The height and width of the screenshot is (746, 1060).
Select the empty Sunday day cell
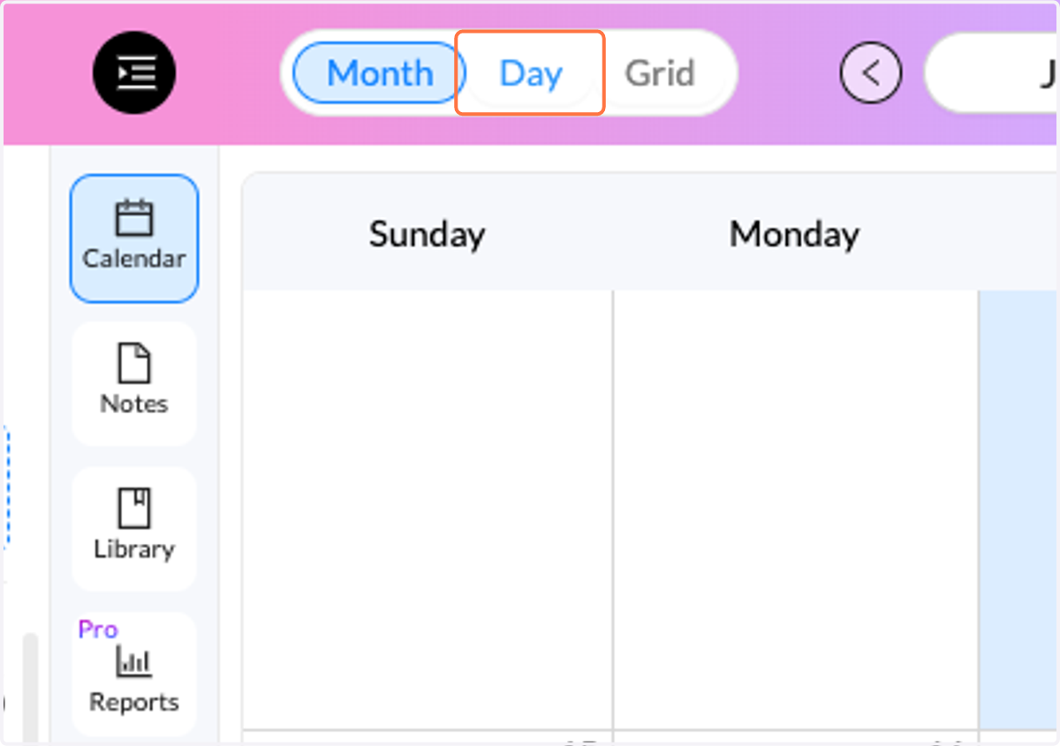click(x=428, y=509)
